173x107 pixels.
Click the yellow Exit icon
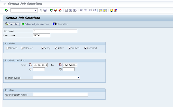56,10
